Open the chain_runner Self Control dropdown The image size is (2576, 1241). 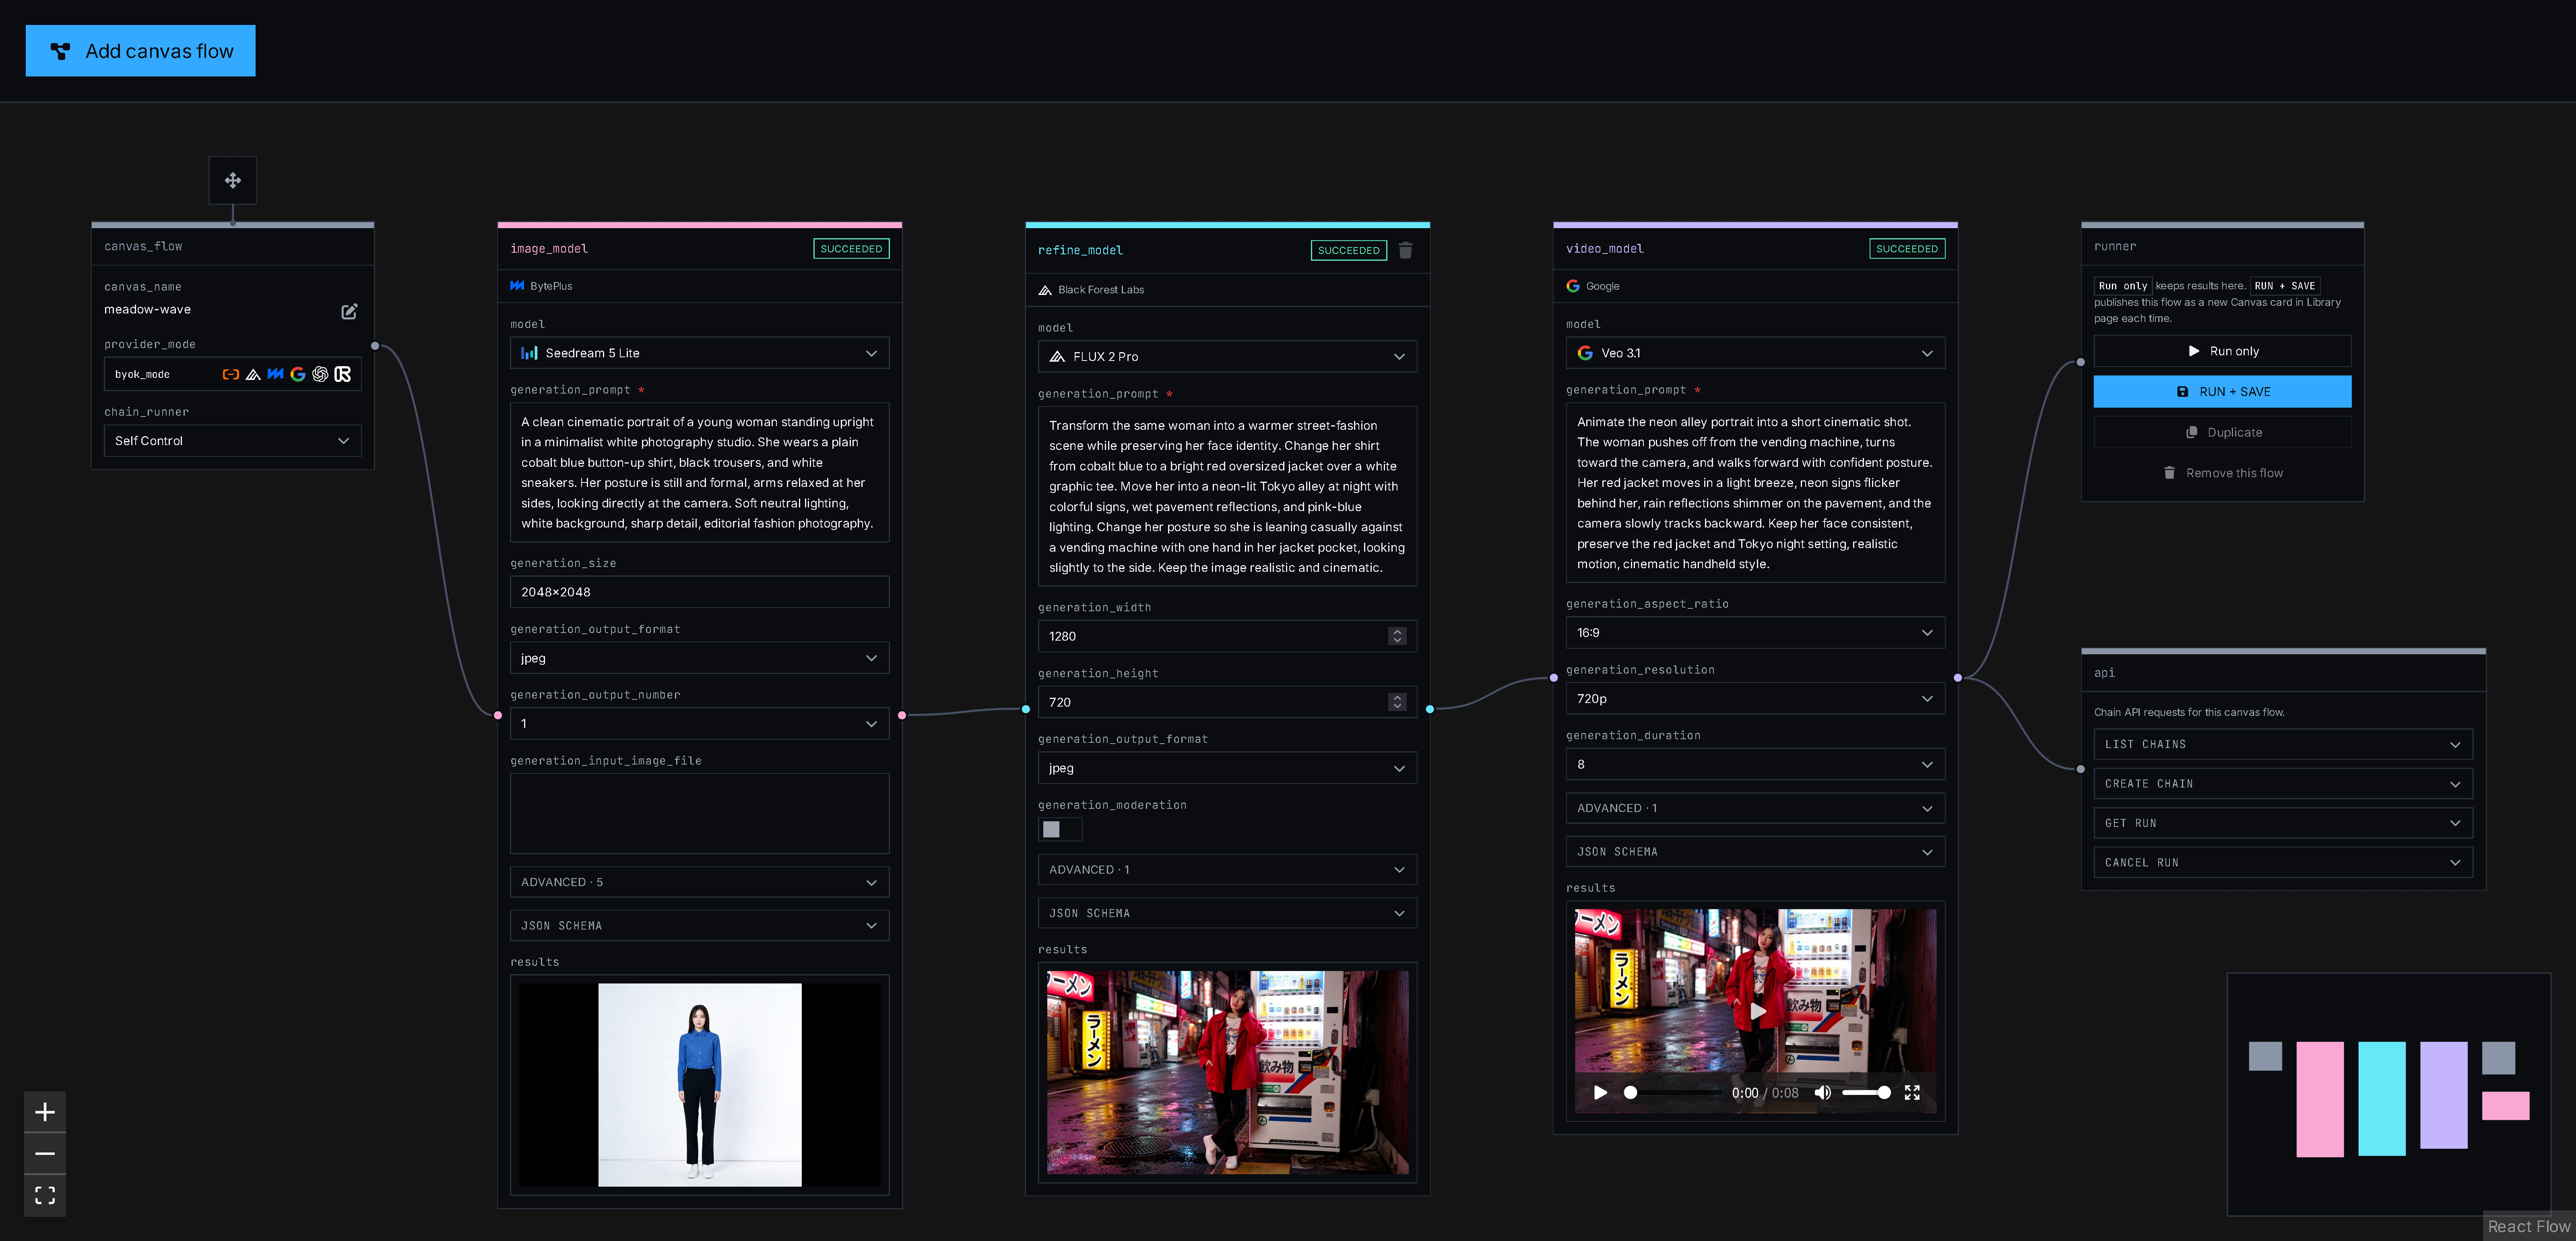coord(233,441)
